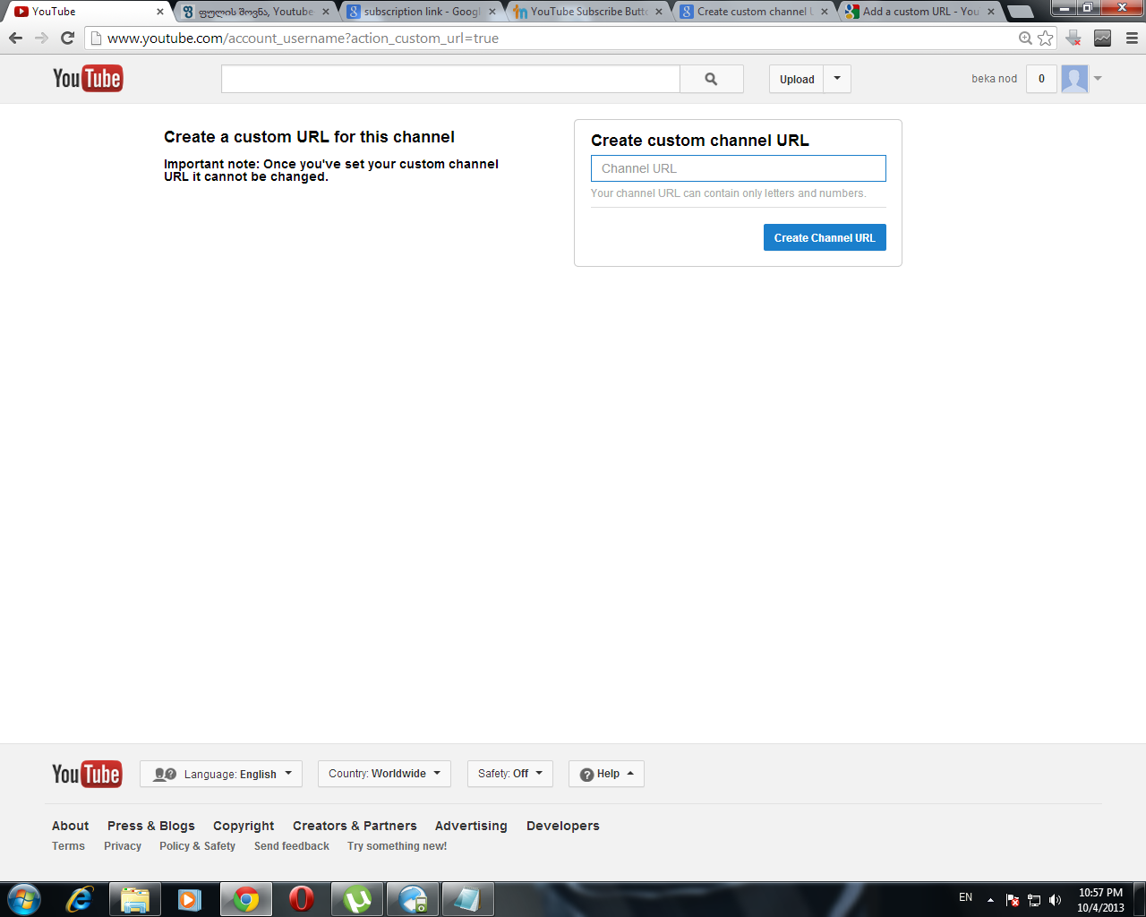Open Windows Media Player from the taskbar
Viewport: 1146px width, 917px height.
pos(190,899)
